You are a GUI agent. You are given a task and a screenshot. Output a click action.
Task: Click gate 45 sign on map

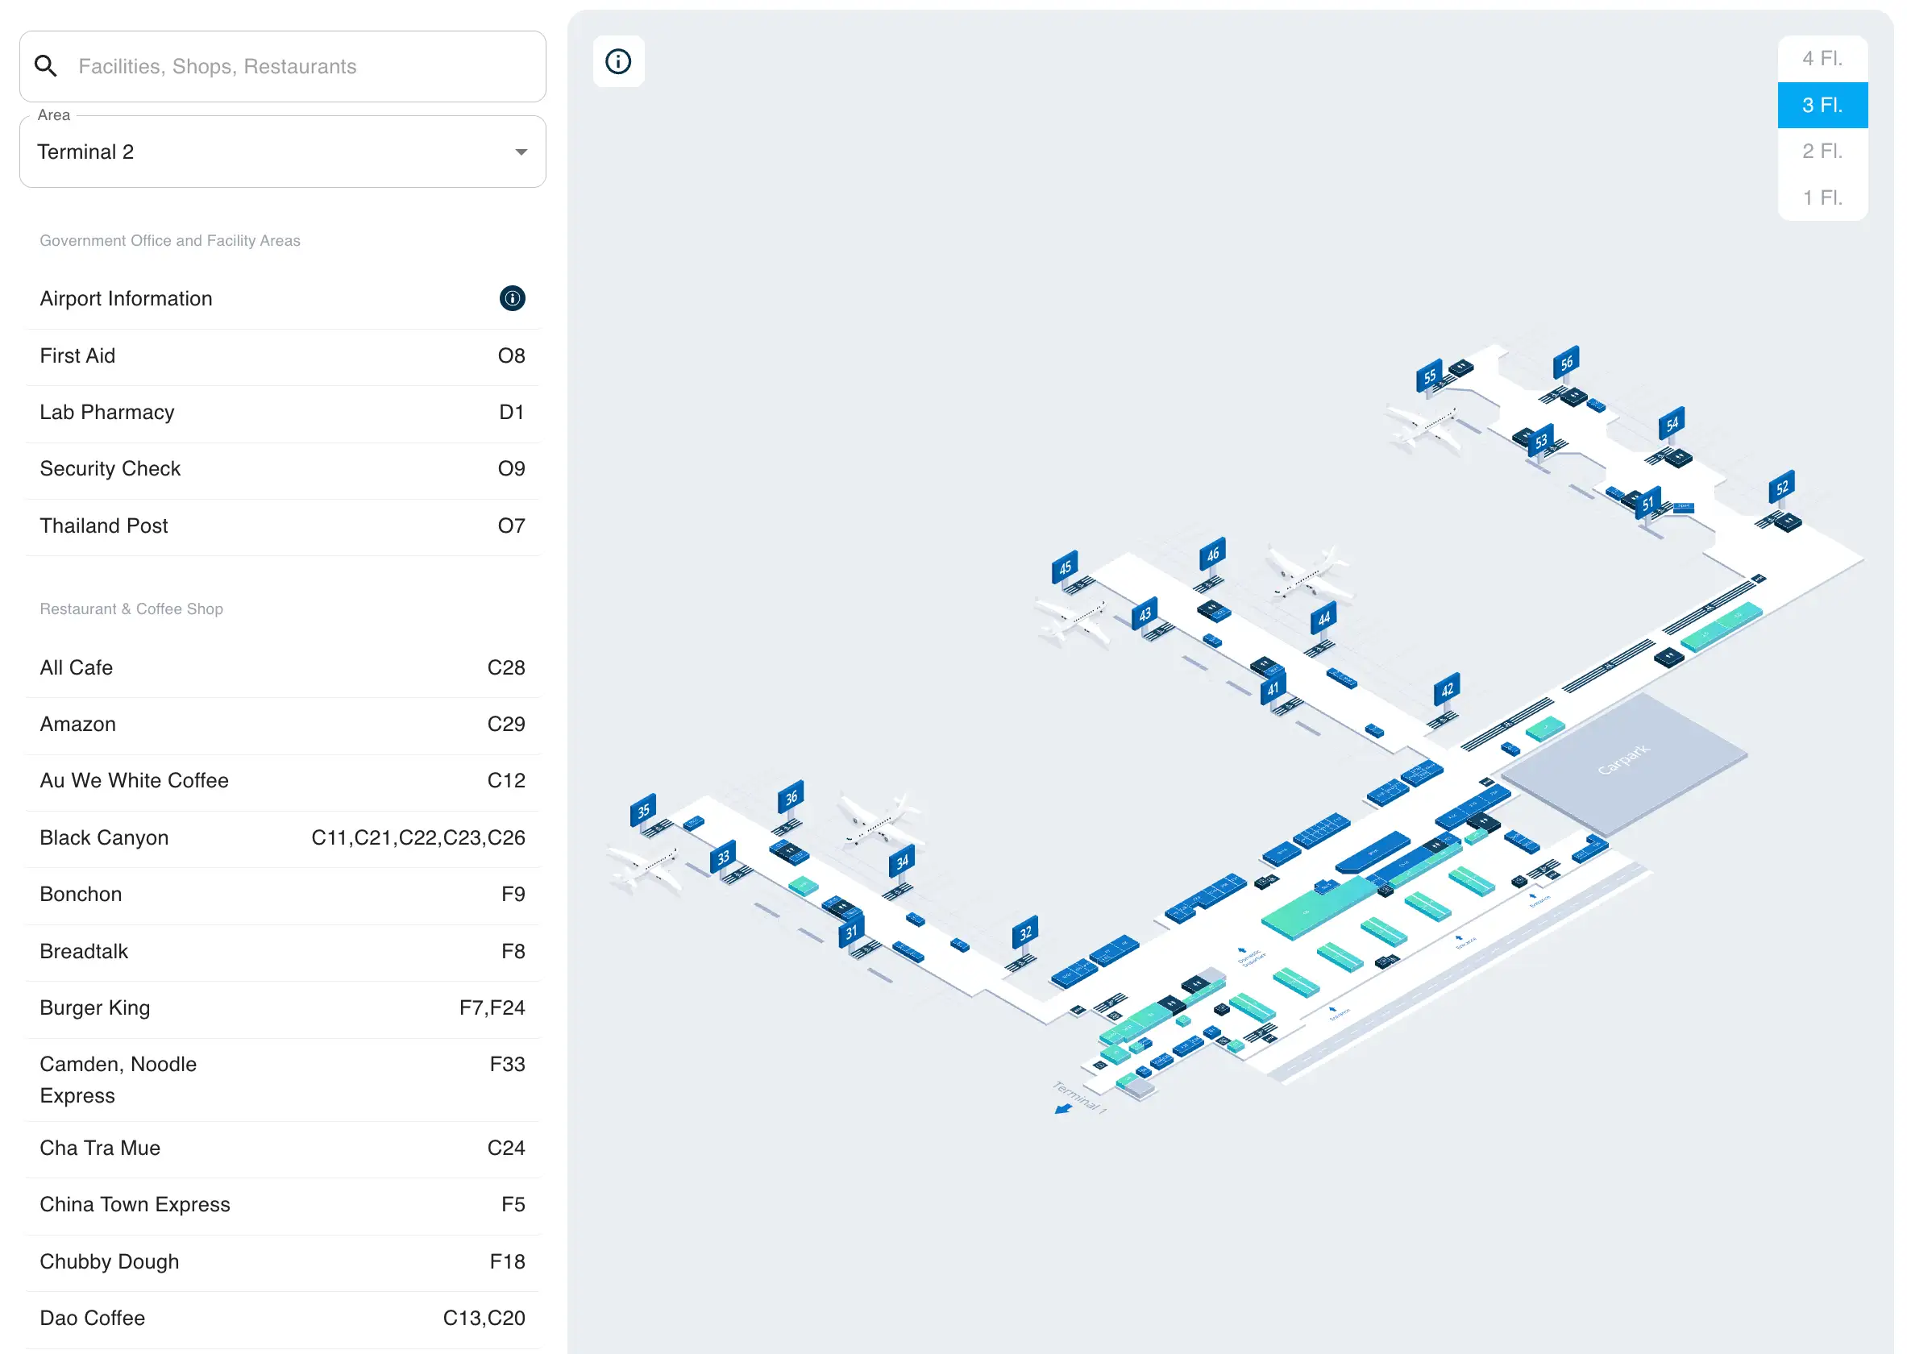(1065, 567)
